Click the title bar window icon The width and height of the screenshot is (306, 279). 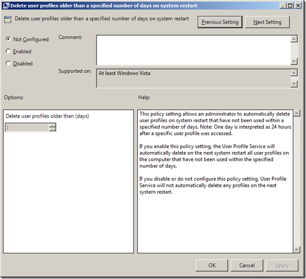(x=6, y=5)
